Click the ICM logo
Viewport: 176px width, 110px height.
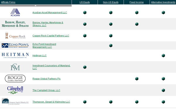(x=15, y=67)
